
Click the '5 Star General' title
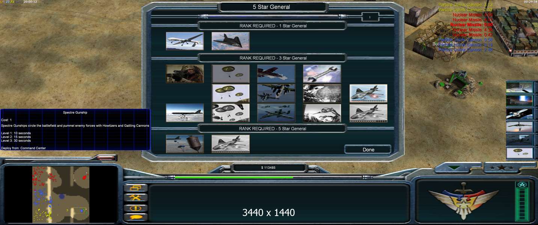[x=271, y=7]
